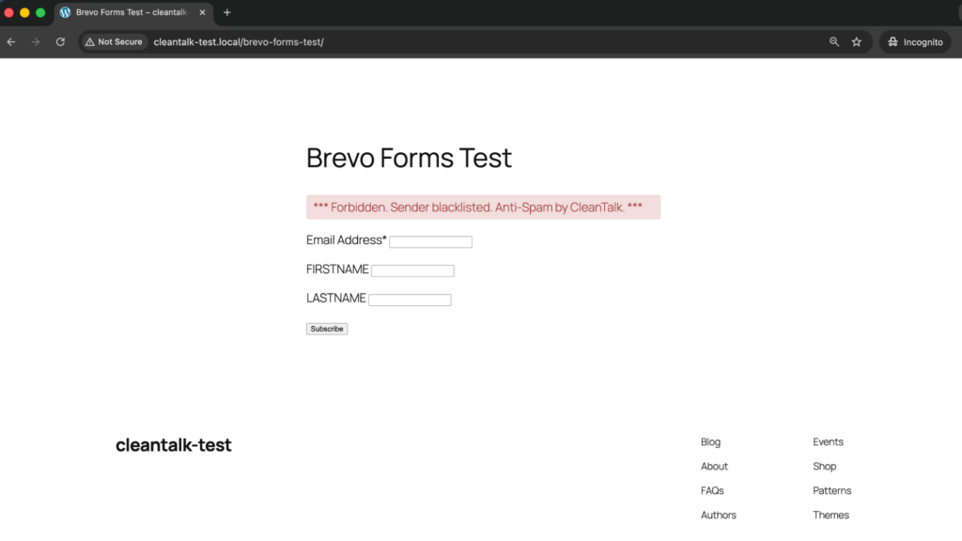Click the macOS yellow minimize window button
This screenshot has width=962, height=541.
24,12
